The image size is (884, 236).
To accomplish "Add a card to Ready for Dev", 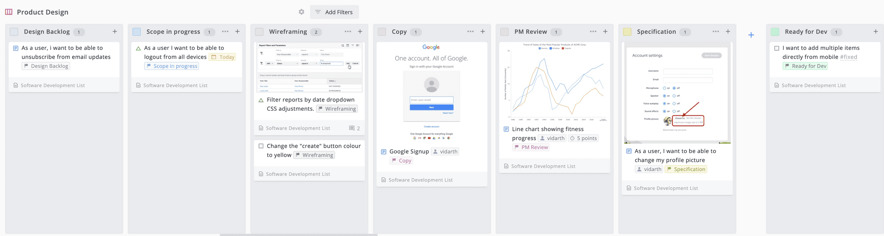I will point(876,31).
